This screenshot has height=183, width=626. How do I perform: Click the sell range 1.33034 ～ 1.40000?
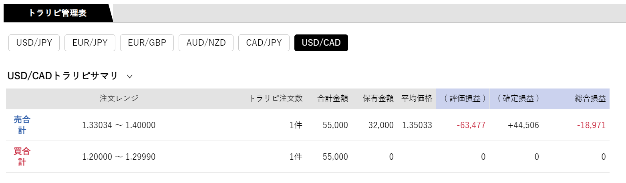(119, 125)
